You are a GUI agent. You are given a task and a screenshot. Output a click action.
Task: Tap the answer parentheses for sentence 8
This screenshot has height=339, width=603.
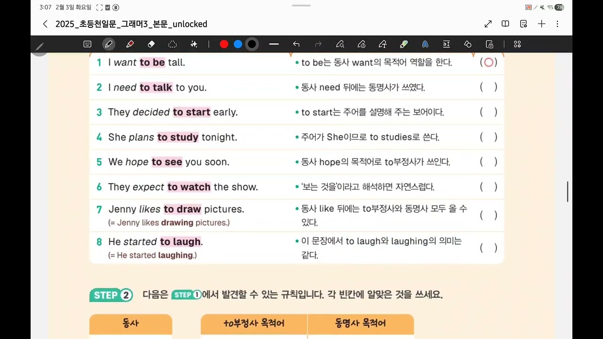(489, 248)
